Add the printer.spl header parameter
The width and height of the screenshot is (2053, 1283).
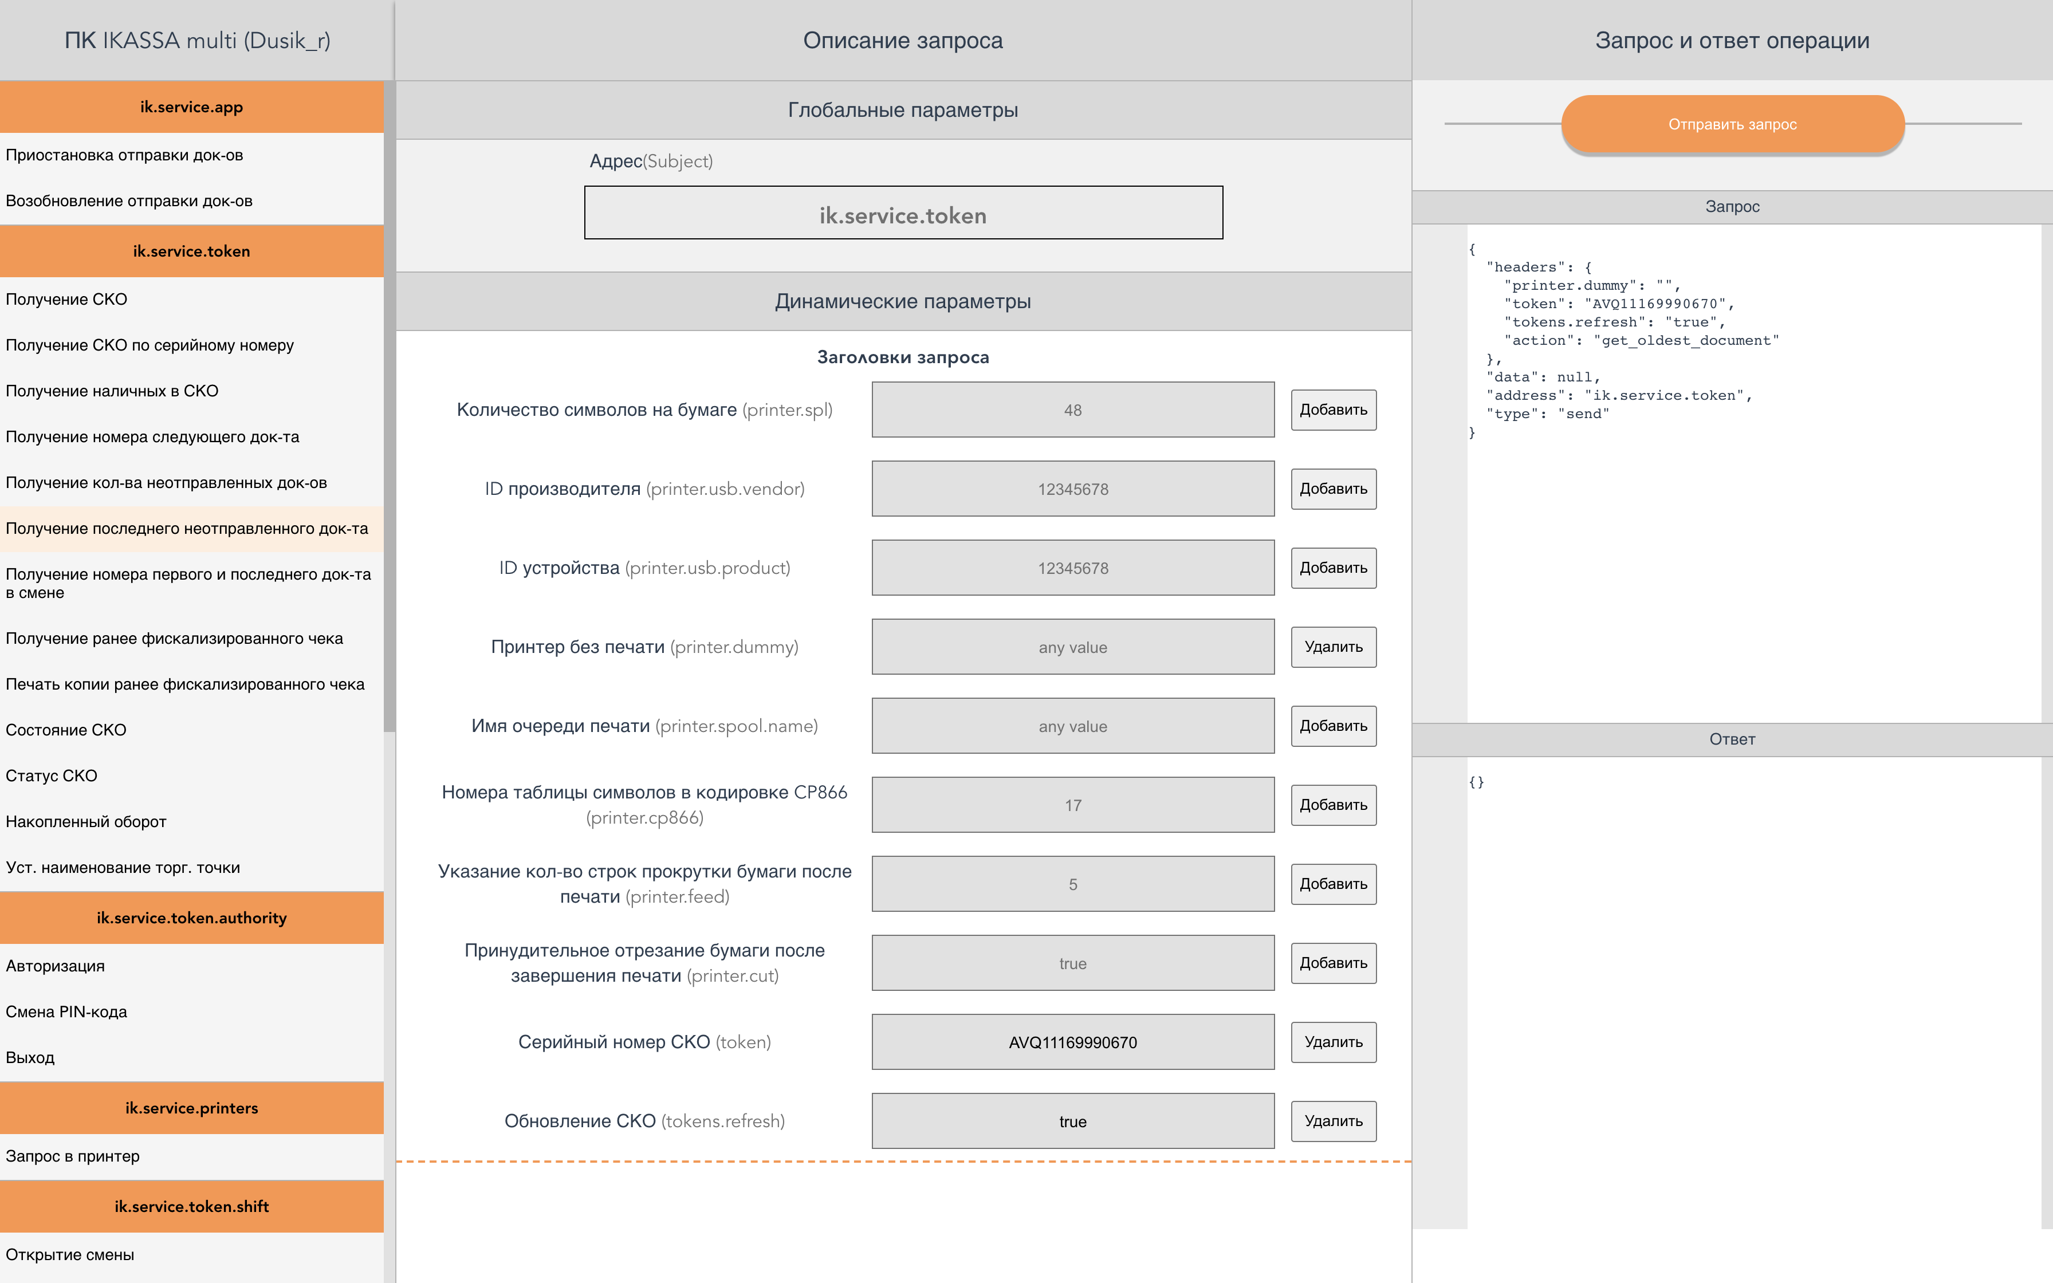(x=1333, y=410)
